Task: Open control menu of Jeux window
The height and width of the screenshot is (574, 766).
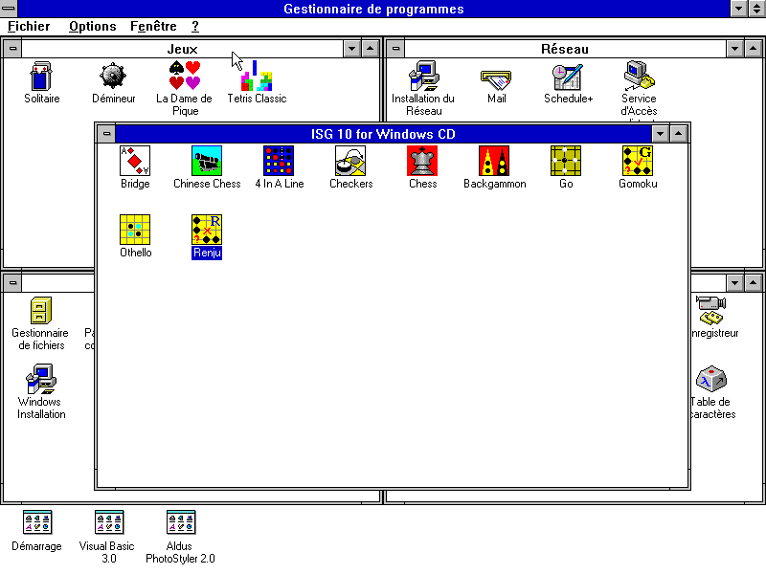Action: coord(12,49)
